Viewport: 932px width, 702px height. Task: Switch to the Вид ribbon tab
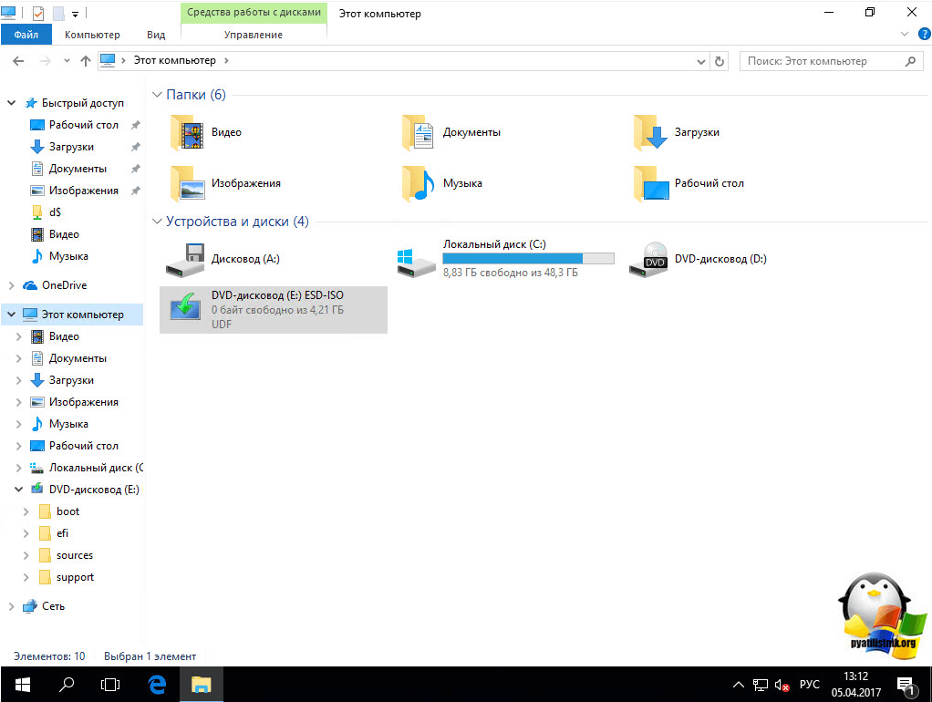pos(156,35)
